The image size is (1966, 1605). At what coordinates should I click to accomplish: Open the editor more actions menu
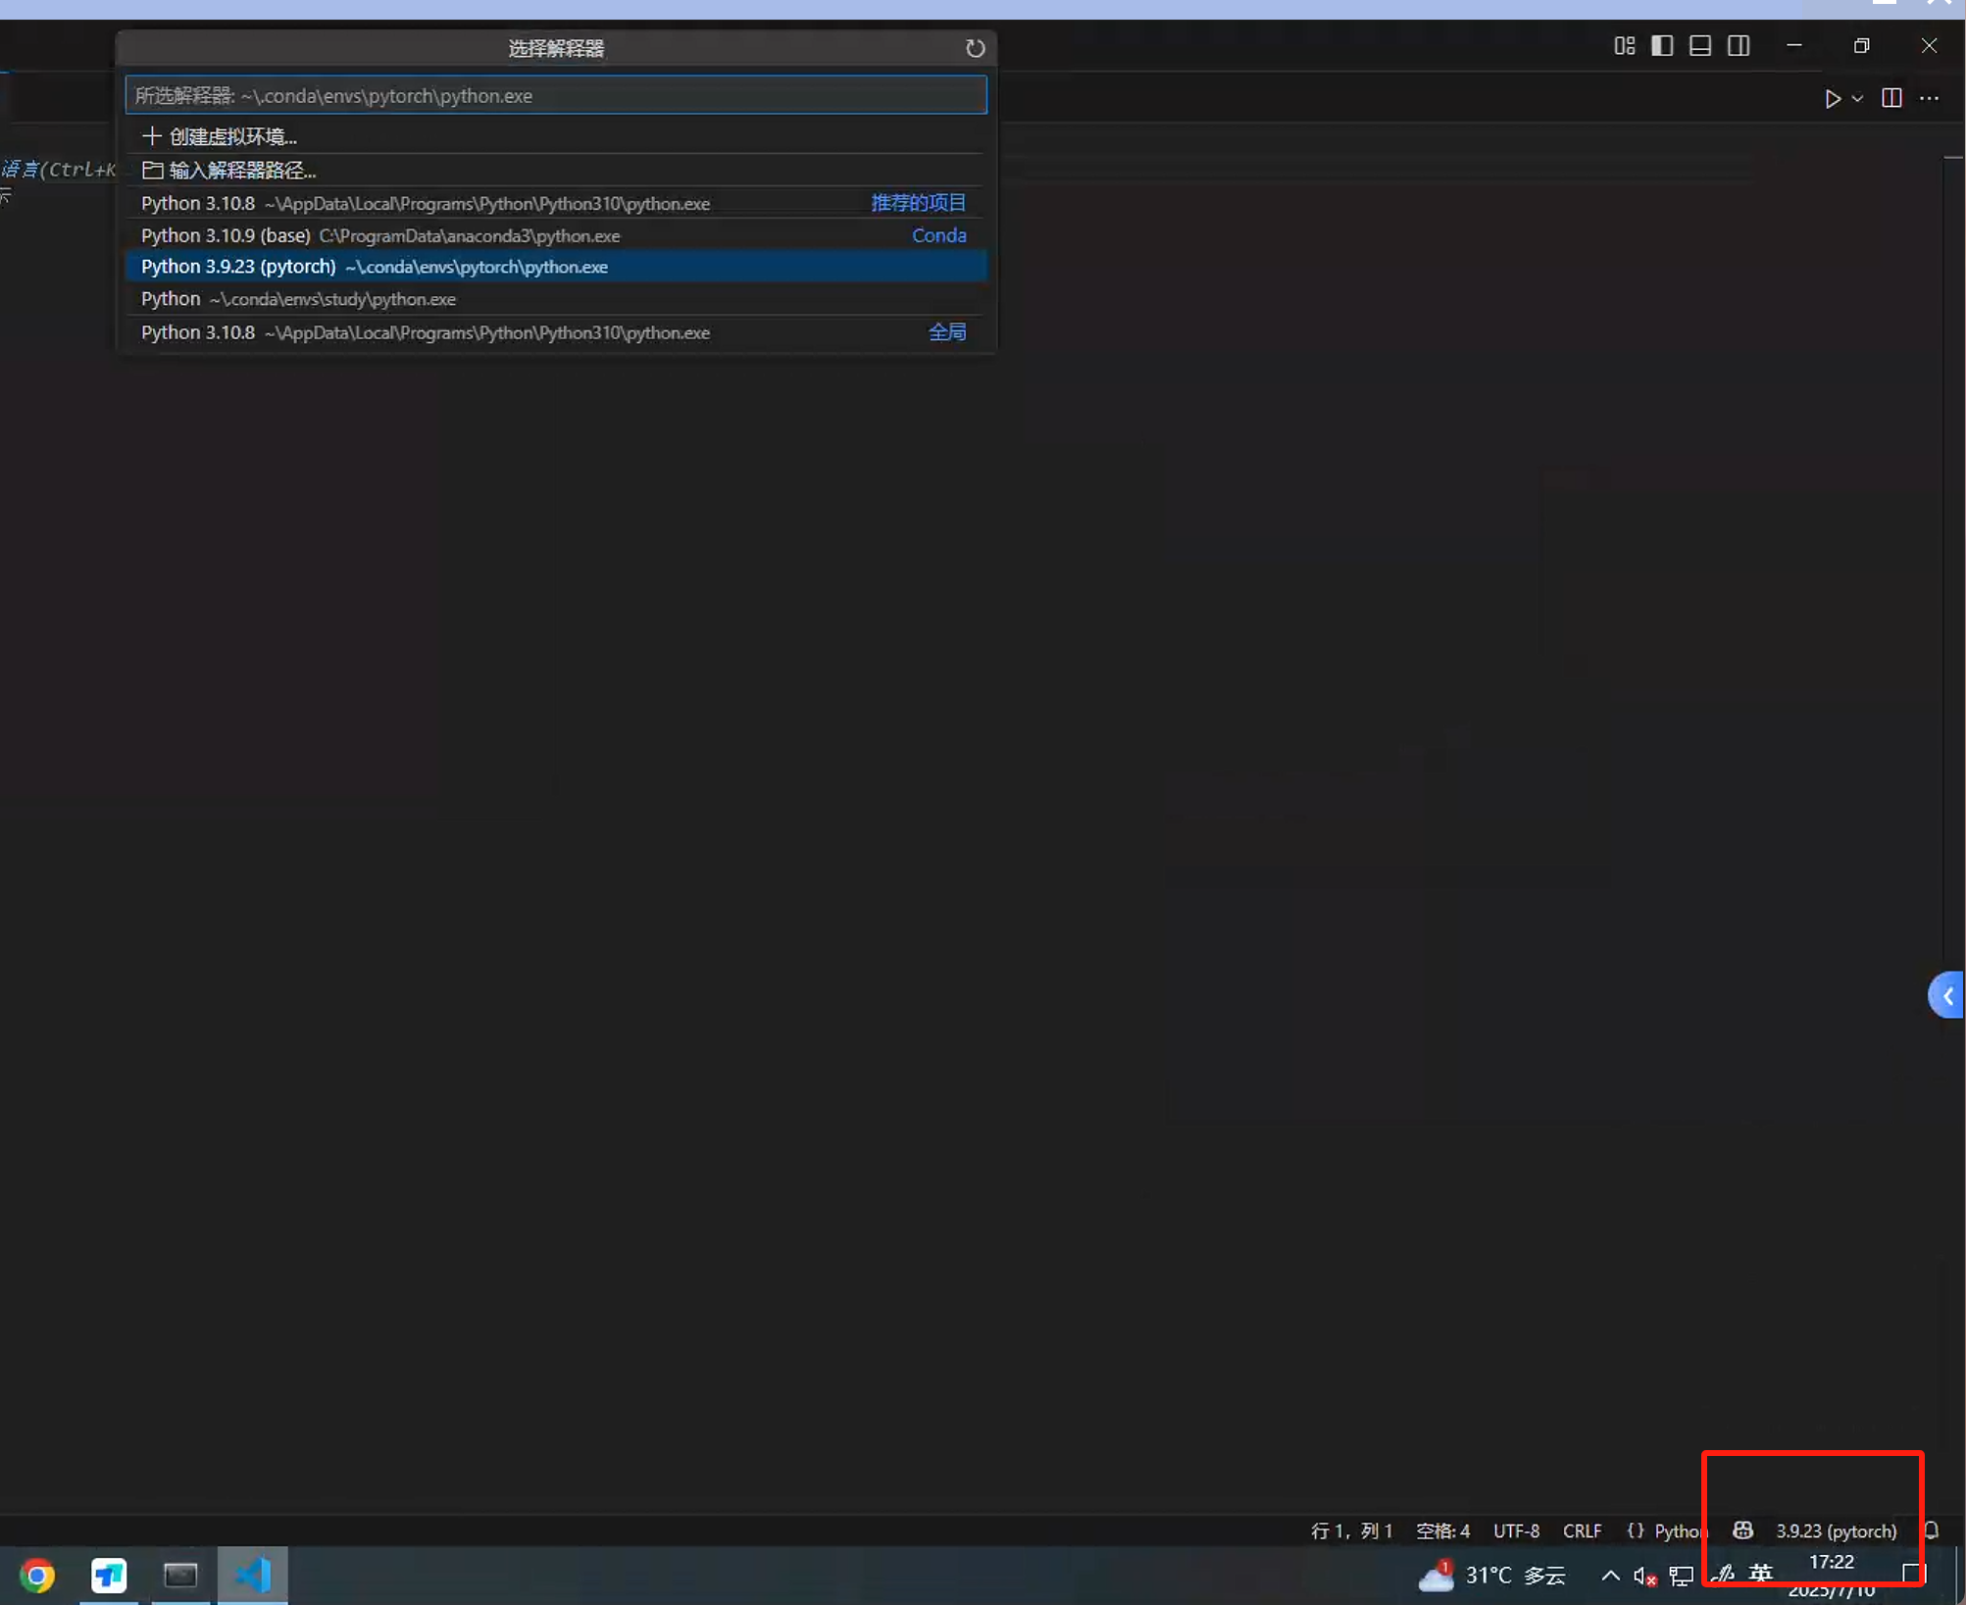1929,98
